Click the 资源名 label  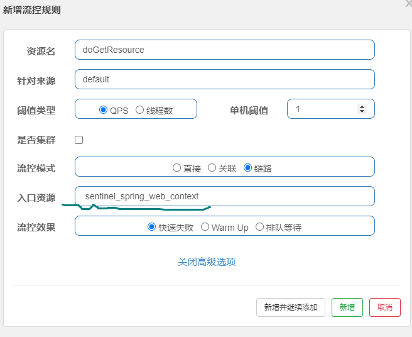41,51
